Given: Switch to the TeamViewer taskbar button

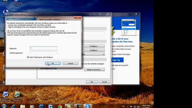Looking at the screenshot, I should point(88,106).
